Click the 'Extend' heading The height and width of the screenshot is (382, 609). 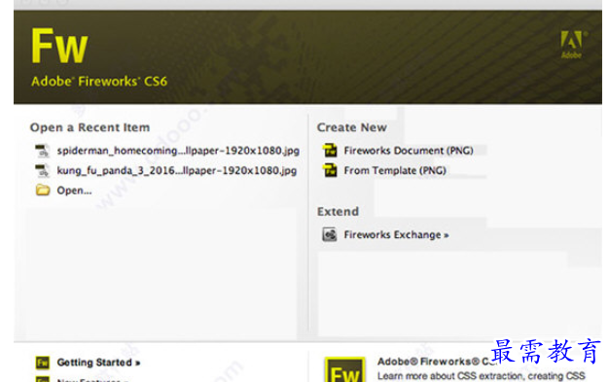(338, 212)
